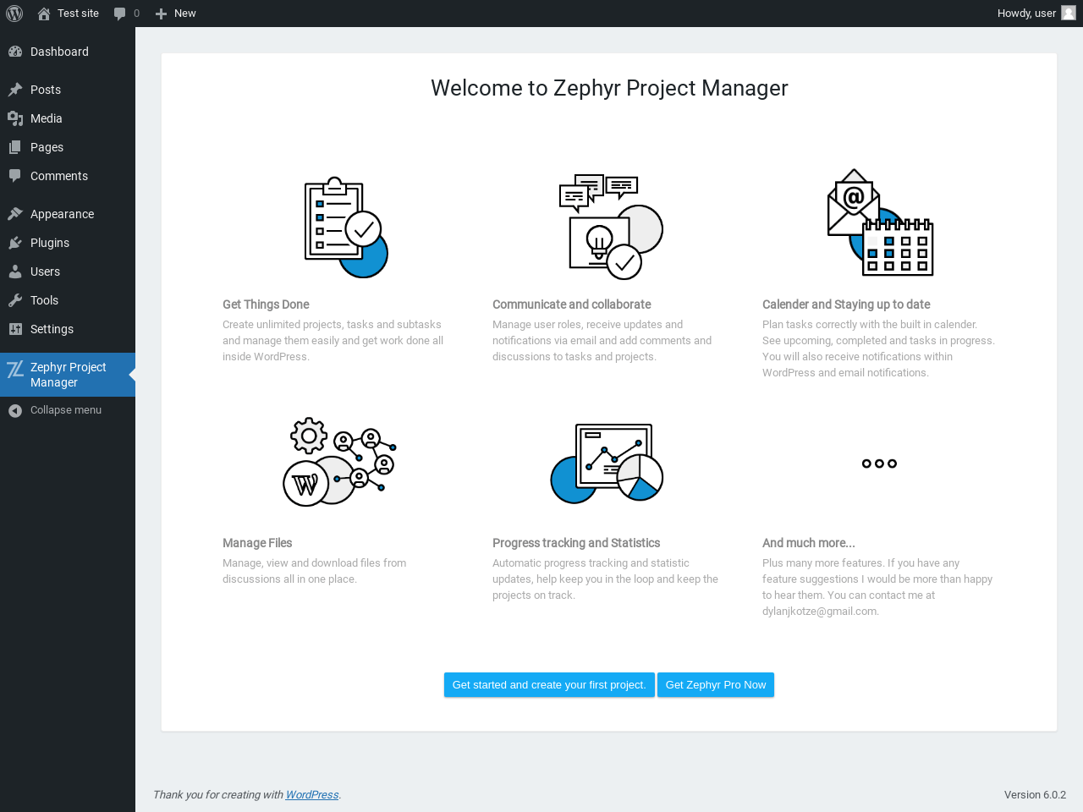Click the Progress tracking chart illustration
The height and width of the screenshot is (812, 1083).
pos(607,464)
